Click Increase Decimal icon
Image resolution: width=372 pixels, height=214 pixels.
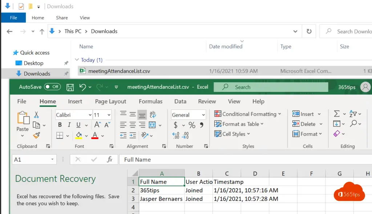[x=176, y=135]
